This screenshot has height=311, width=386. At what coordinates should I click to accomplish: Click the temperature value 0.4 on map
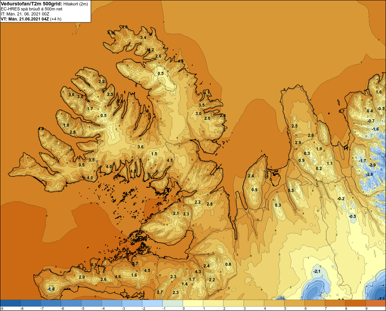point(370,111)
